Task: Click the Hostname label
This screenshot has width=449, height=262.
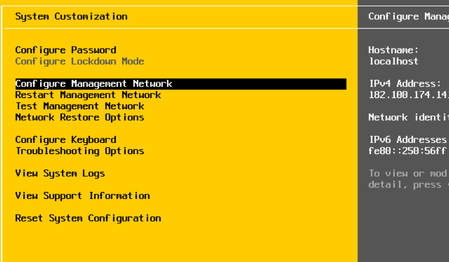Action: click(394, 50)
